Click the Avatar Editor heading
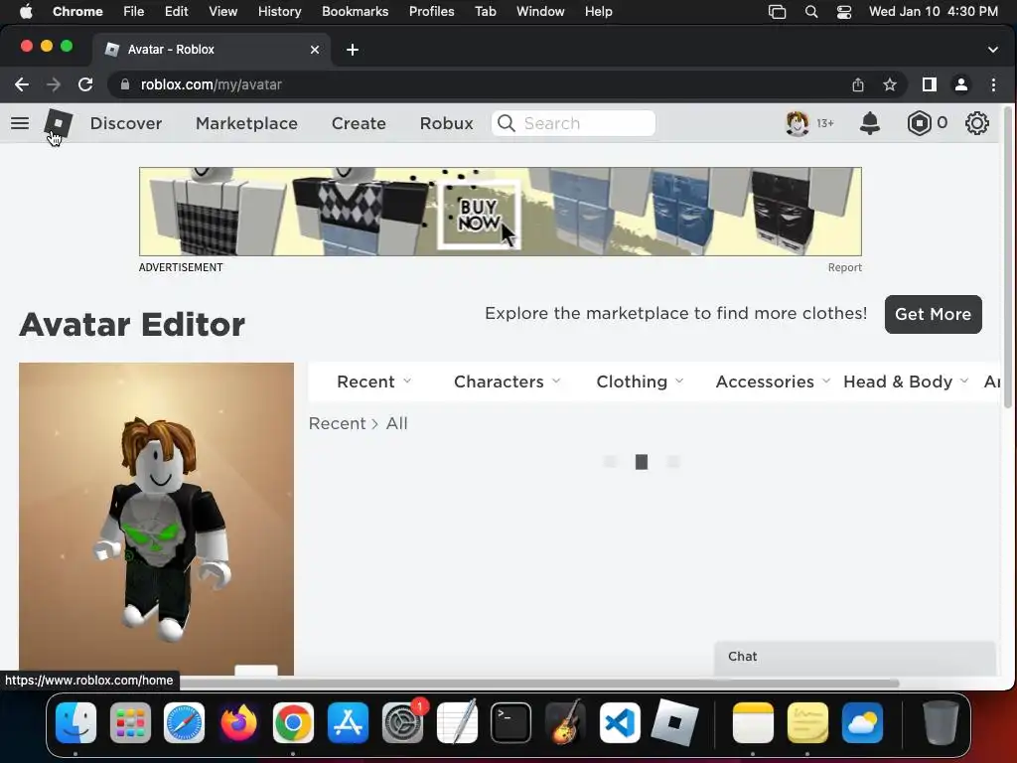The image size is (1017, 763). point(132,325)
